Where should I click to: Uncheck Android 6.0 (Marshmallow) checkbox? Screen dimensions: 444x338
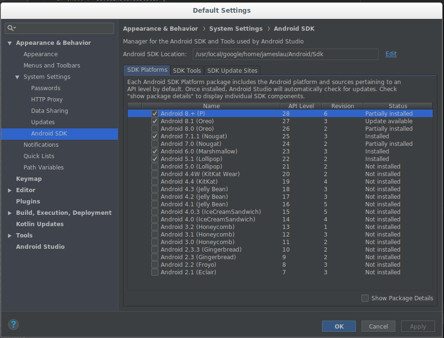point(155,152)
